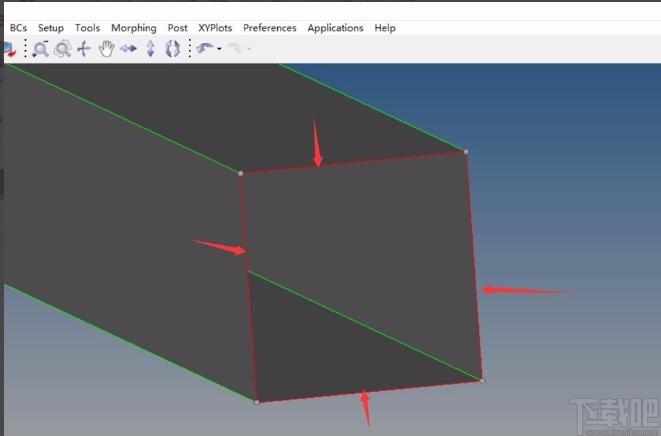Click the dynamic zoom in/out magnifier icon
Screen dimensions: 661x436
[41, 49]
